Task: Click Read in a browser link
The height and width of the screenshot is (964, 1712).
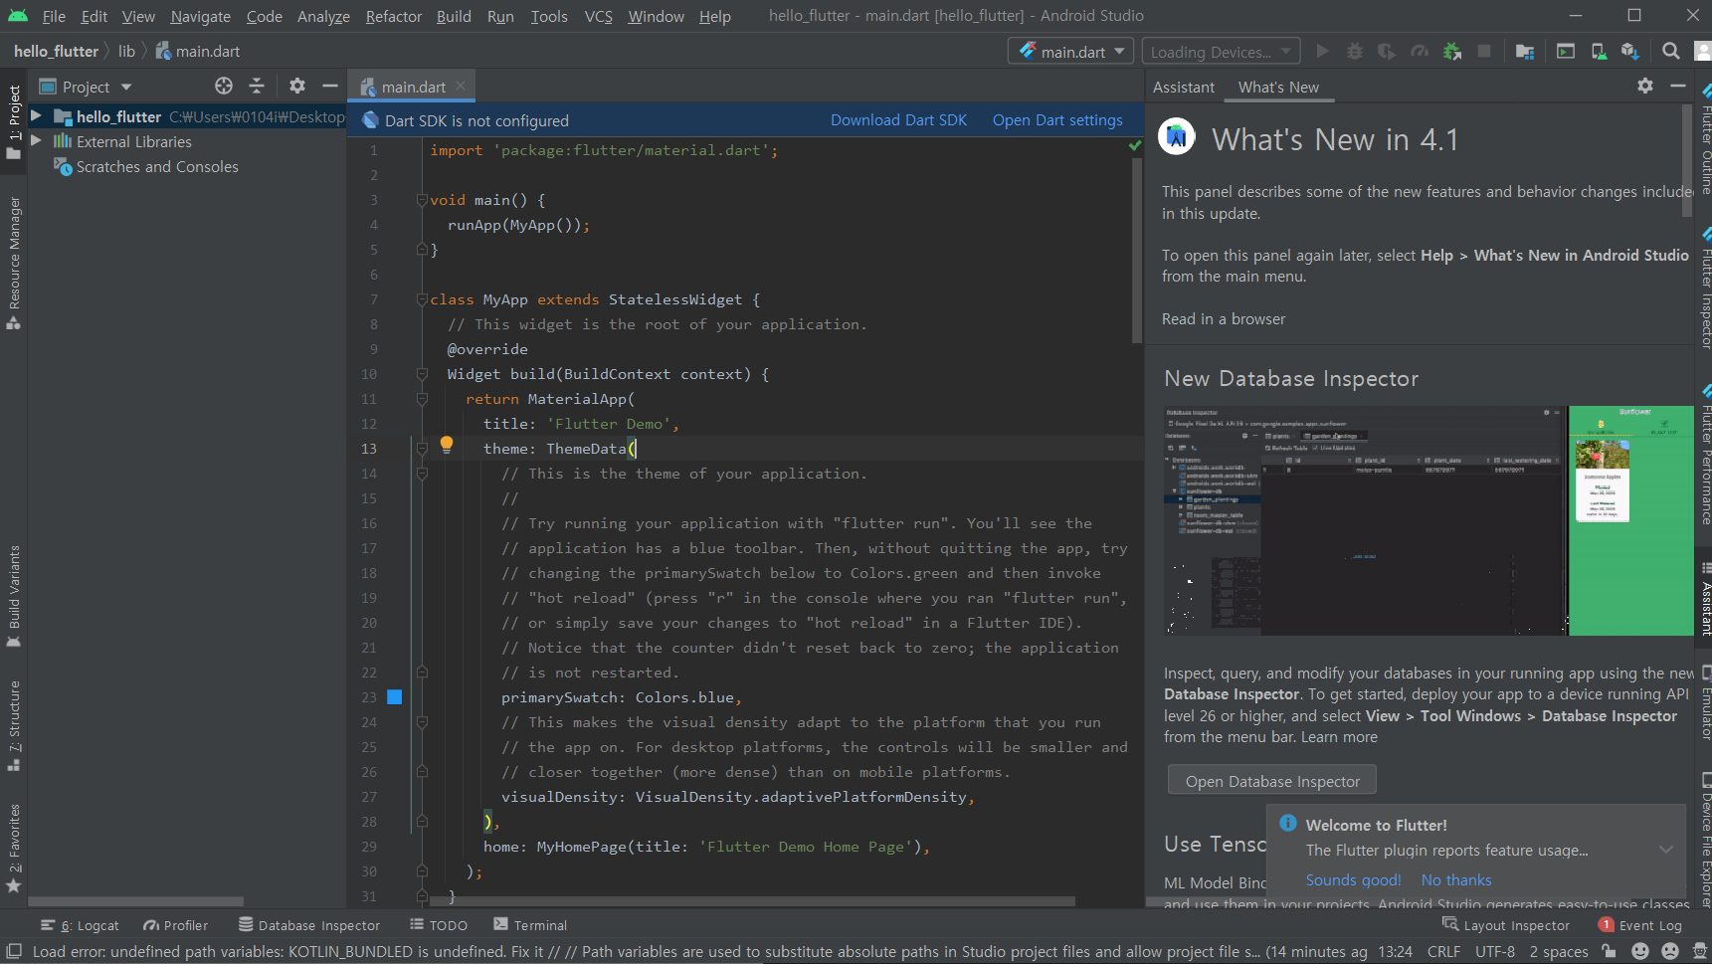Action: 1224,318
